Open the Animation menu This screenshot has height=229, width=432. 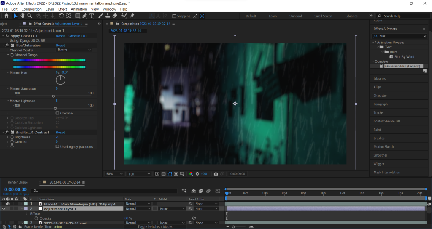pos(79,9)
